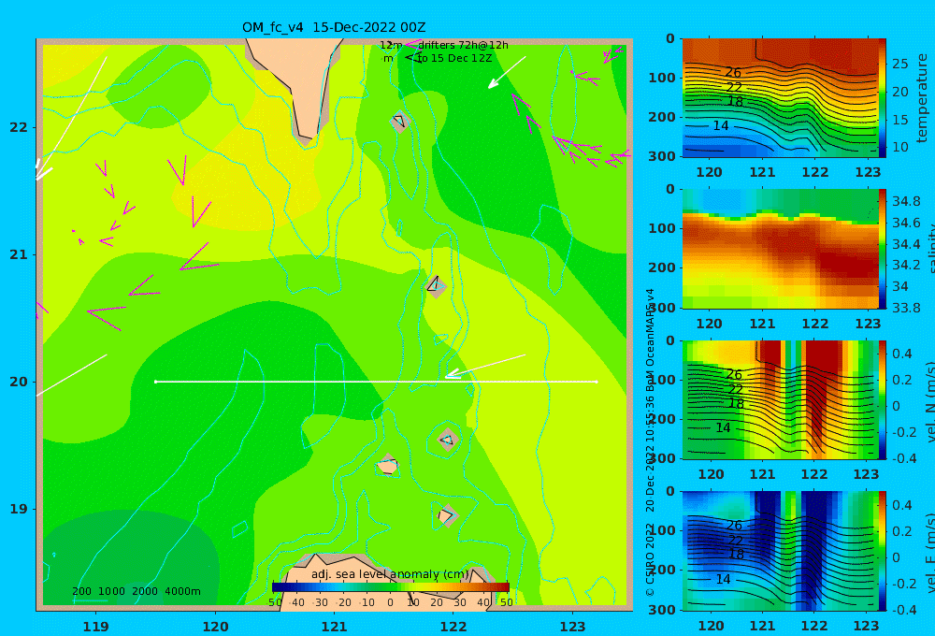The width and height of the screenshot is (935, 636).
Task: Click the 'temperature' colorbar axis label
Action: 923,98
